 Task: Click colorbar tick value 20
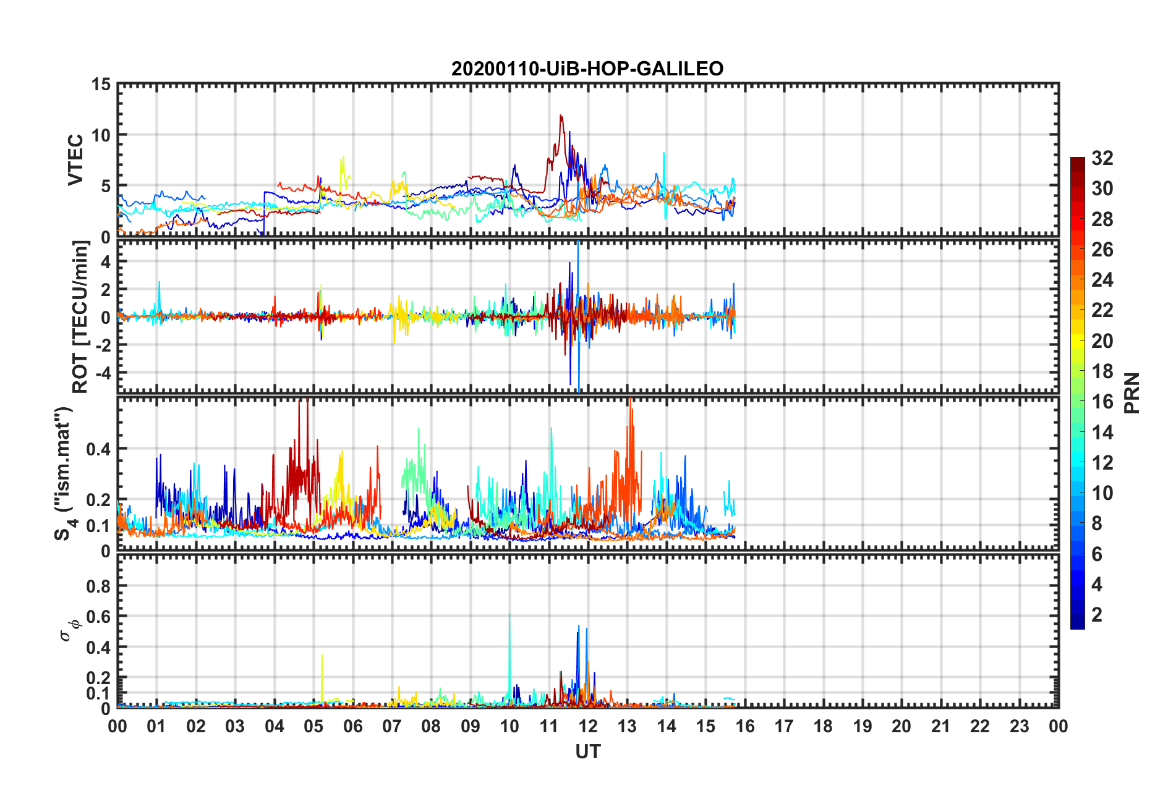pos(1102,341)
